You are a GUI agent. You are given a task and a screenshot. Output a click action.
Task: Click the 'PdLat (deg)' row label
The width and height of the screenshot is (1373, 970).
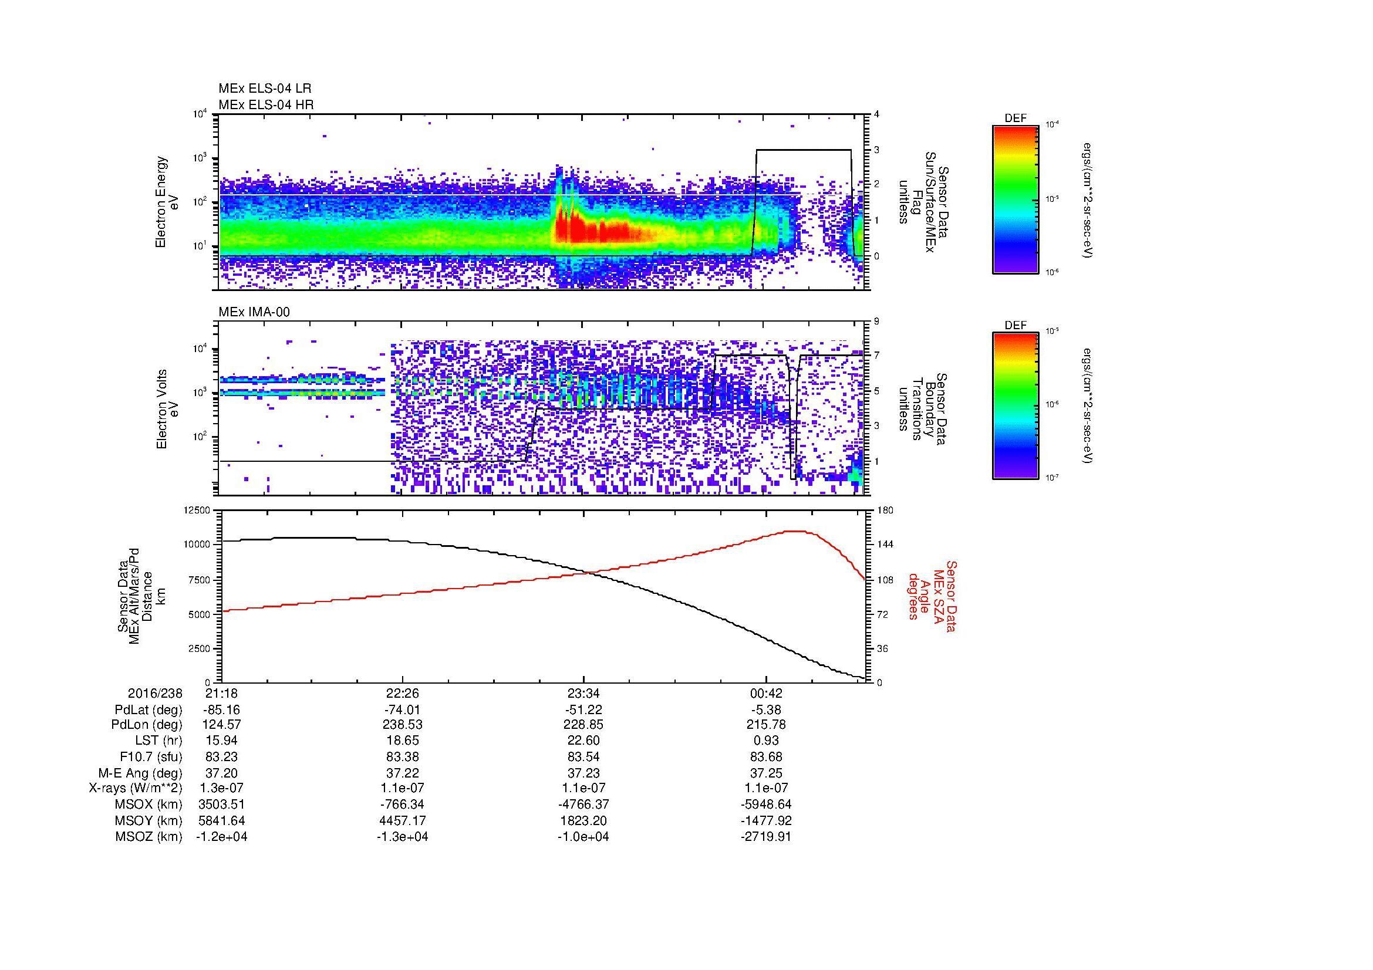tap(149, 710)
